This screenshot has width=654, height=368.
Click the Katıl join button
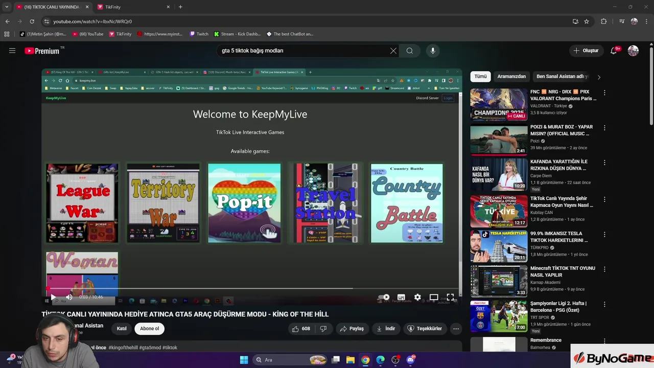122,329
